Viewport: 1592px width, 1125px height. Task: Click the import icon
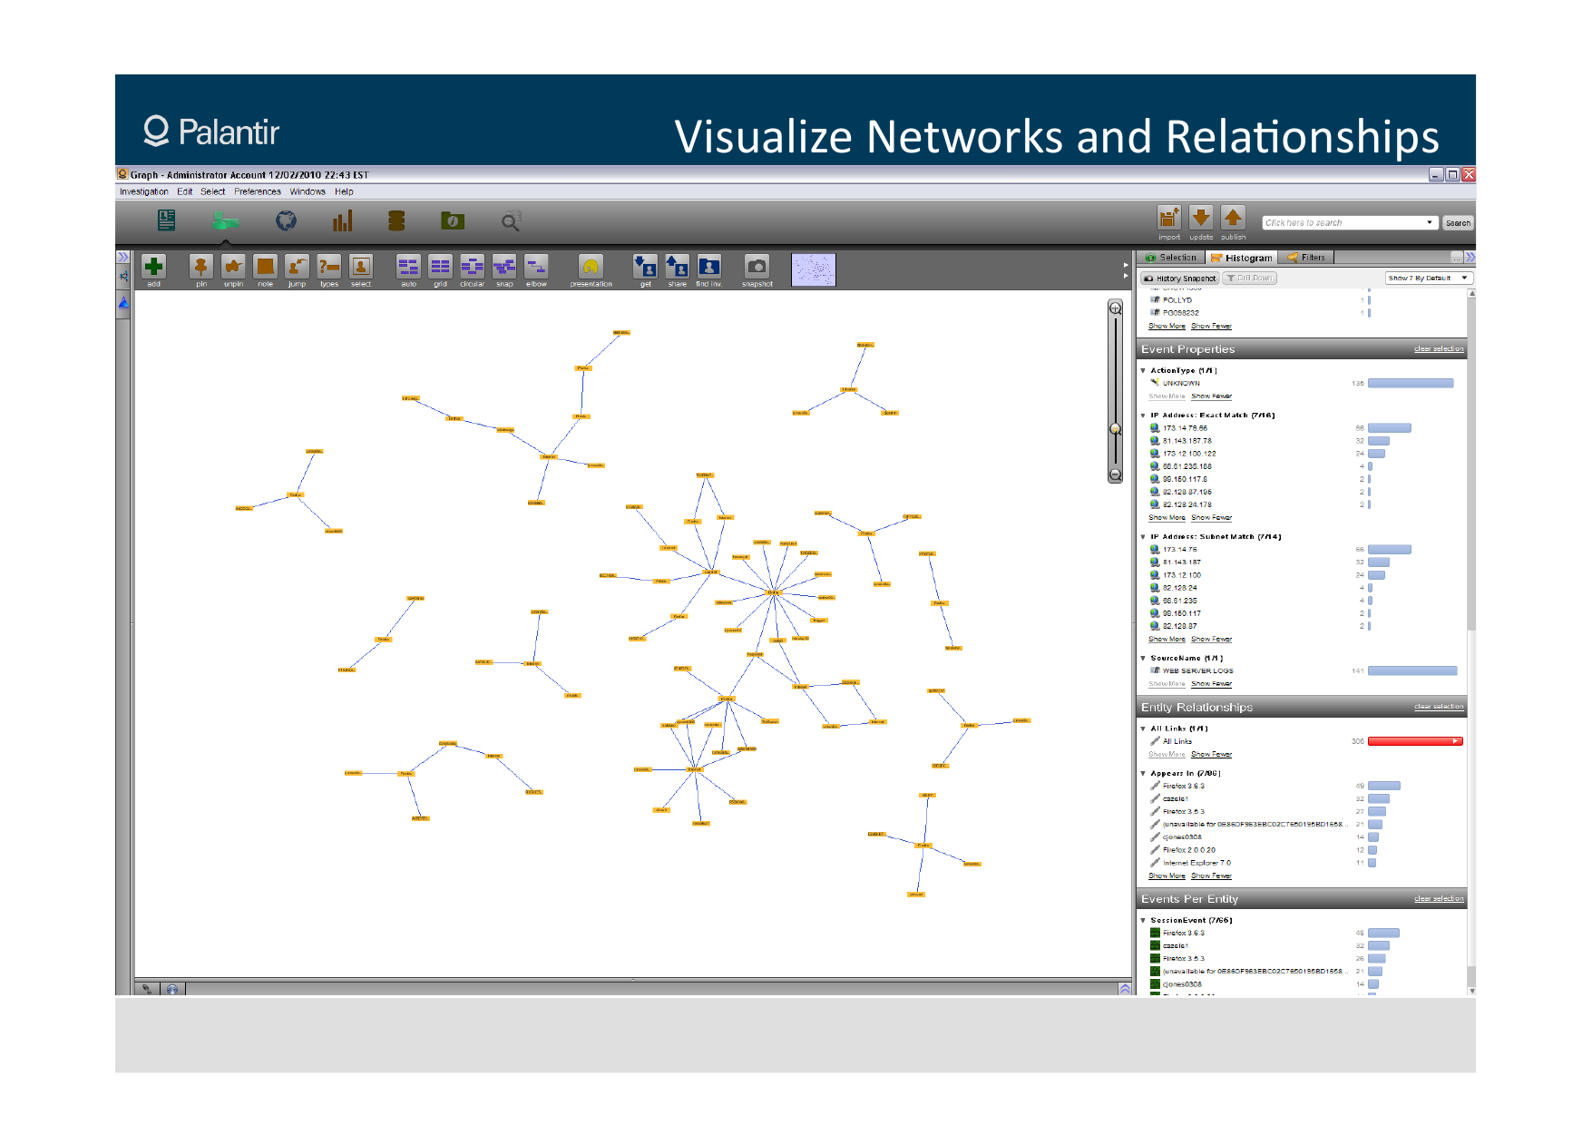[x=1168, y=218]
